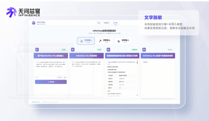Click the step 01 number badge
Screen dimensions: 209x121
pos(37,50)
